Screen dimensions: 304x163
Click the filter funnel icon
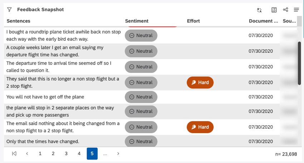[9, 10]
